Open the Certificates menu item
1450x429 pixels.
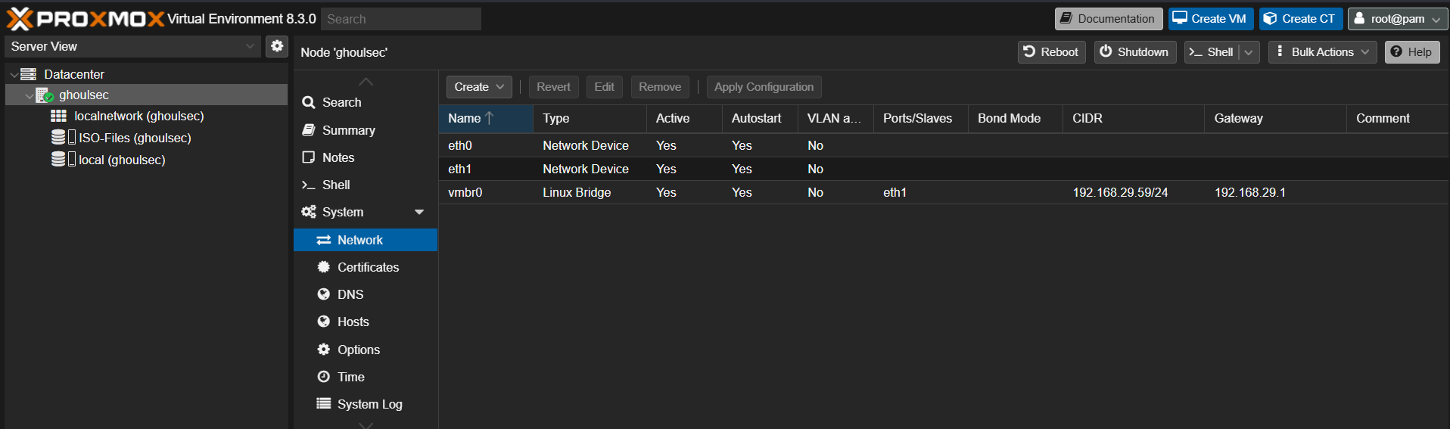368,267
